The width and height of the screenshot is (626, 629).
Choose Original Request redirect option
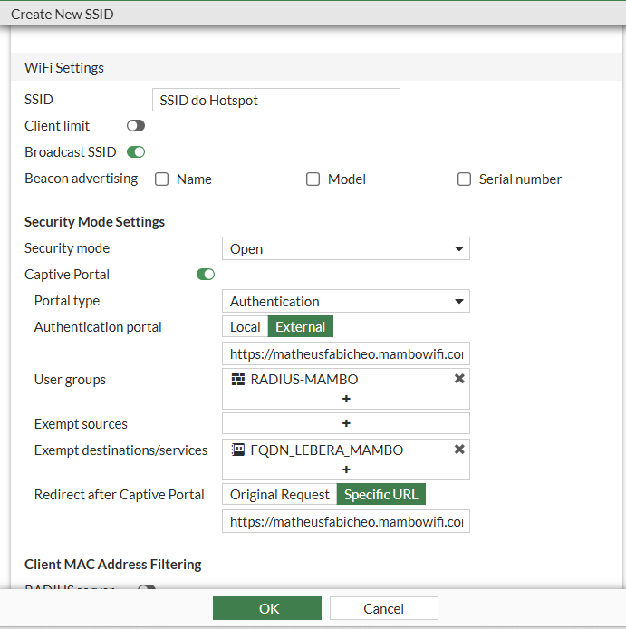tap(279, 495)
